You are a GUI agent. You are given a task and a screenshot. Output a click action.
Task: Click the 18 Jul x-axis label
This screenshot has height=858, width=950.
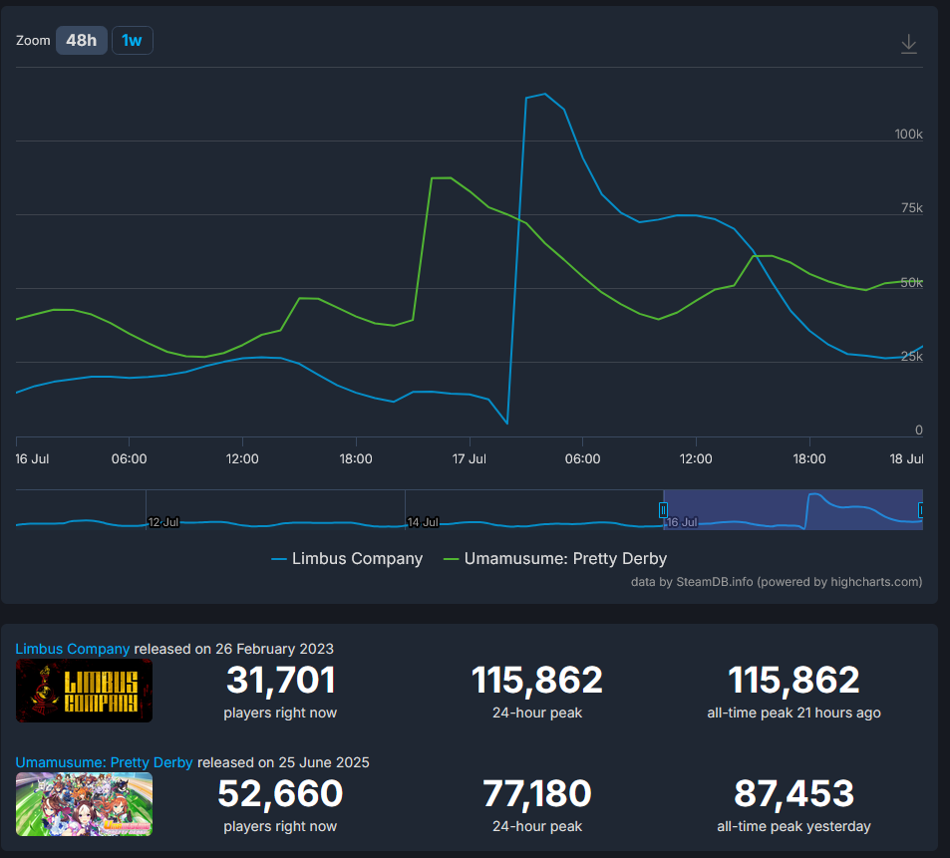[x=906, y=459]
